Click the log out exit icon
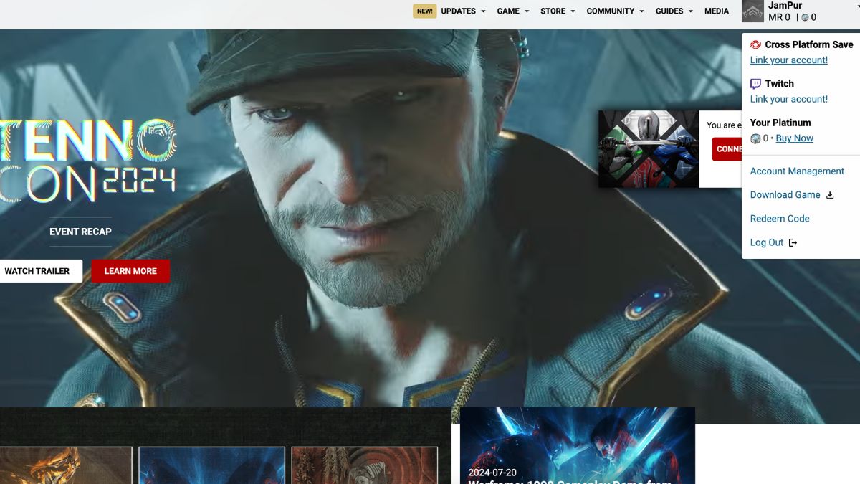This screenshot has height=484, width=860. [793, 243]
